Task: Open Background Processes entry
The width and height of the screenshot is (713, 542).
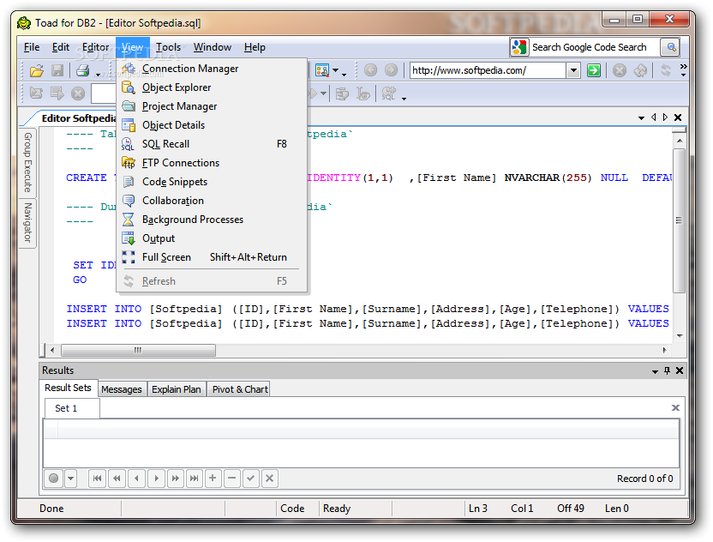Action: [212, 220]
